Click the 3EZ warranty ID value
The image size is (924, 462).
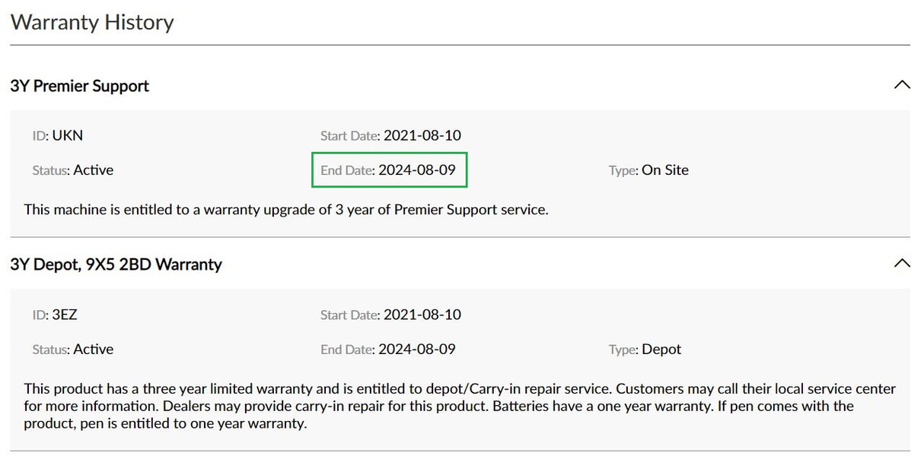point(67,315)
